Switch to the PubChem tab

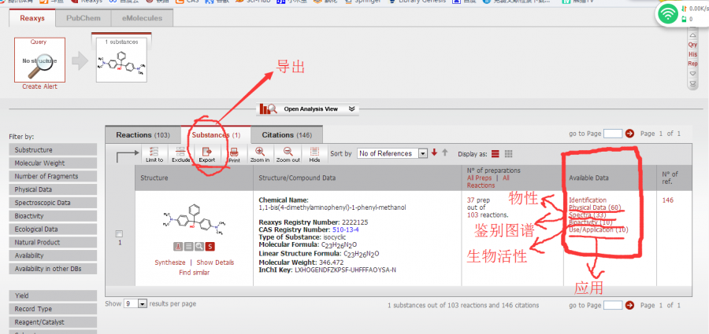pos(84,19)
